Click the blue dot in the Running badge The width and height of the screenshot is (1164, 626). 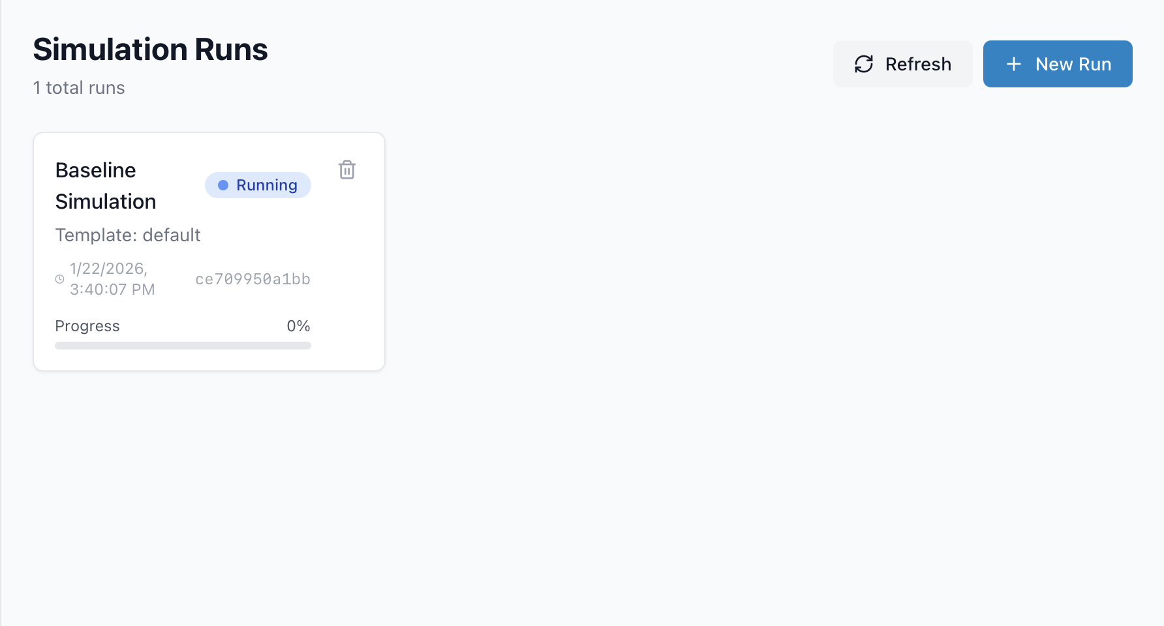(223, 185)
